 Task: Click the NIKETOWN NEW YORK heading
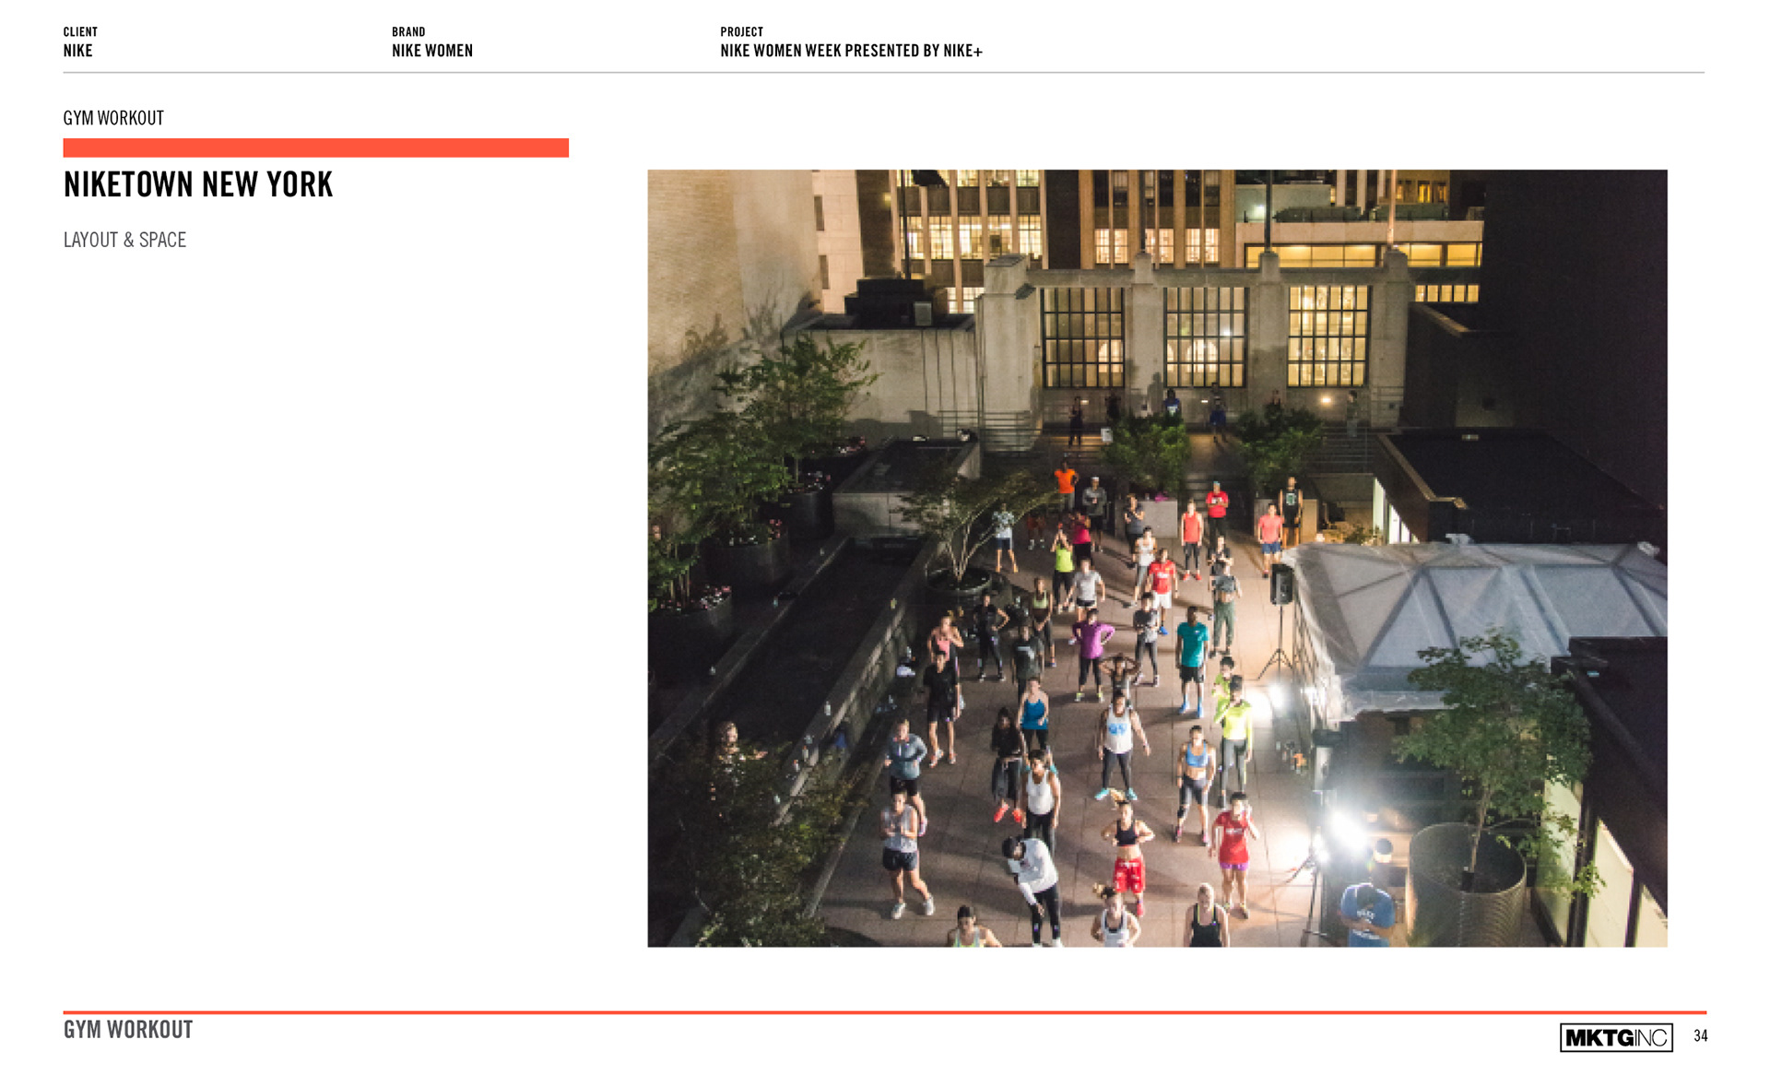[x=197, y=184]
